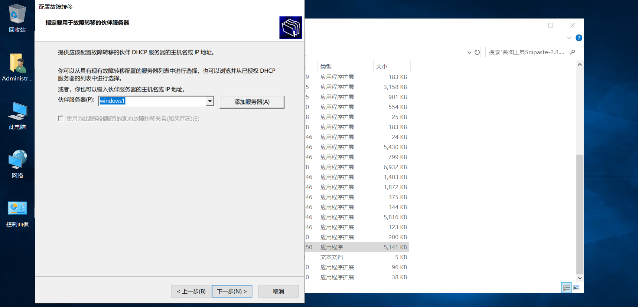Toggle the reuse existing failover relationship checkbox

click(x=61, y=118)
